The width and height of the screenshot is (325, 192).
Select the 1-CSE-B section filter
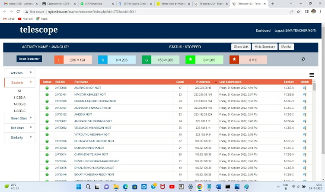tap(19, 104)
